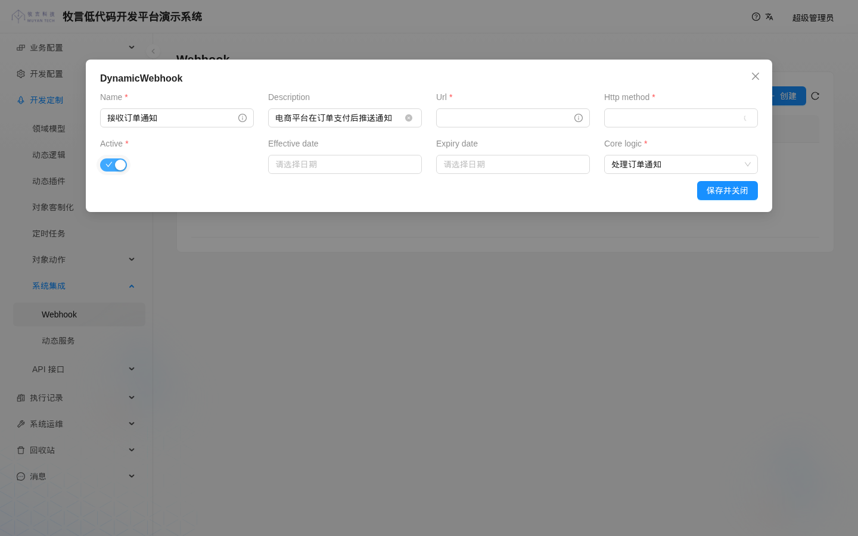The image size is (858, 536).
Task: Click the 执行记录 sidebar icon
Action: coord(21,398)
